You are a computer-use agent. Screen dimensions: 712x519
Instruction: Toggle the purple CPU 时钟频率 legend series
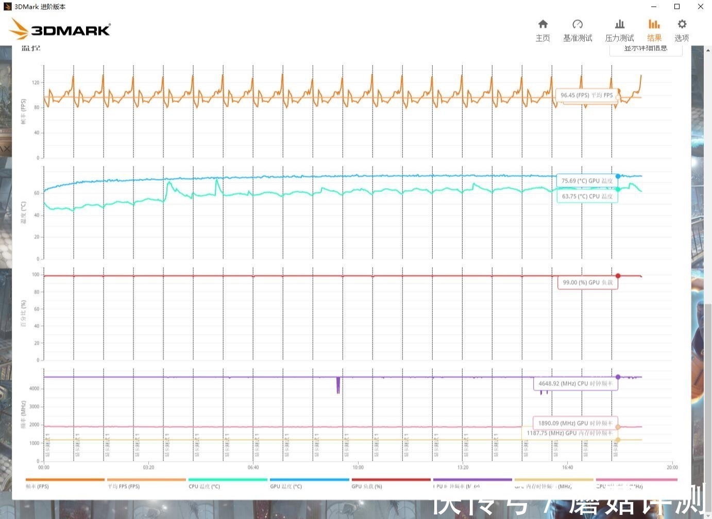(x=472, y=483)
